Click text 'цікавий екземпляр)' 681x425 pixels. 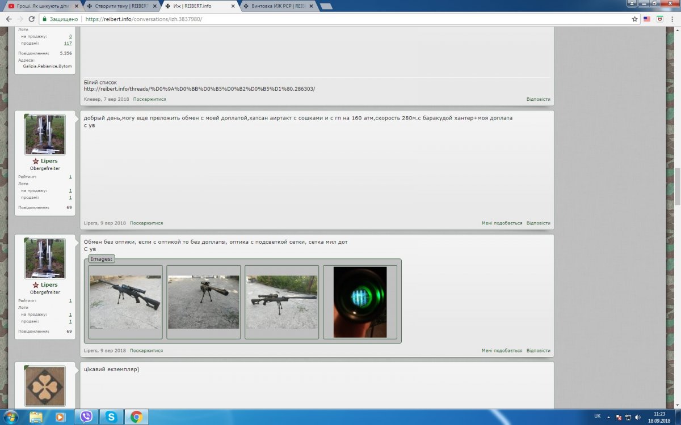(x=112, y=370)
